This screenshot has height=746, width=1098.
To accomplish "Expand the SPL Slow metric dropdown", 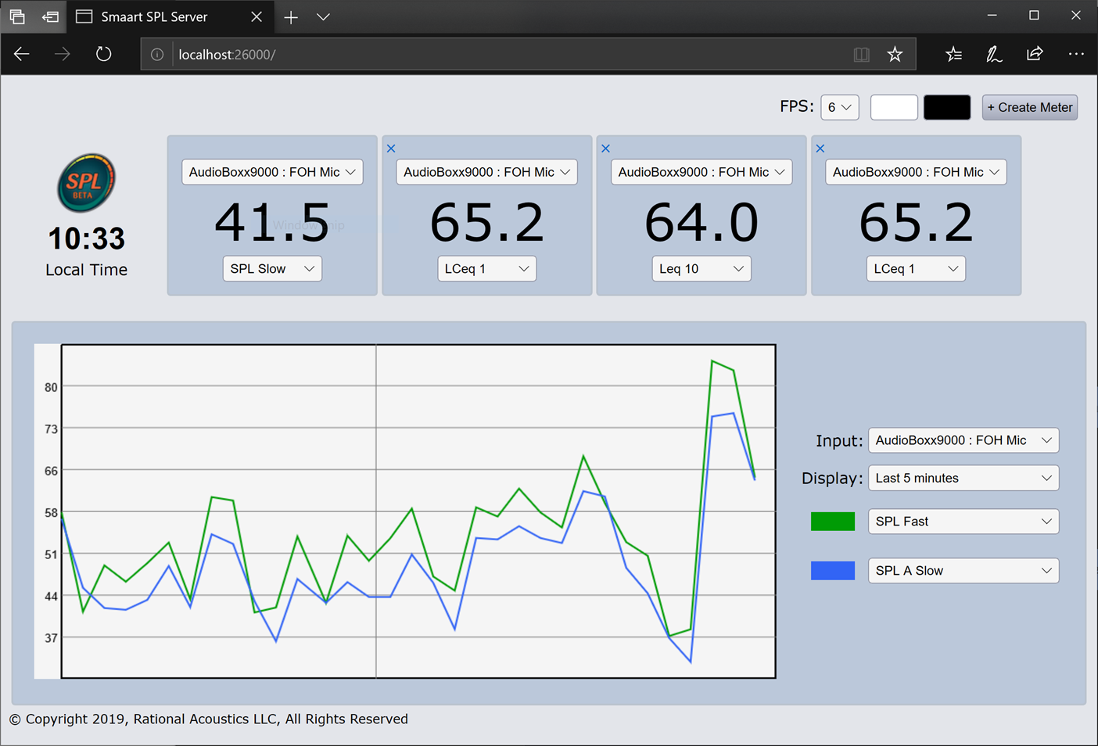I will click(272, 269).
